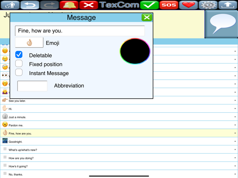238x178 pixels.
Task: Tap the redo arrow button
Action: (49, 5)
